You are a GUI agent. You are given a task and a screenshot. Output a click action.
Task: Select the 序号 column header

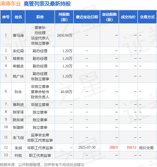(6, 17)
